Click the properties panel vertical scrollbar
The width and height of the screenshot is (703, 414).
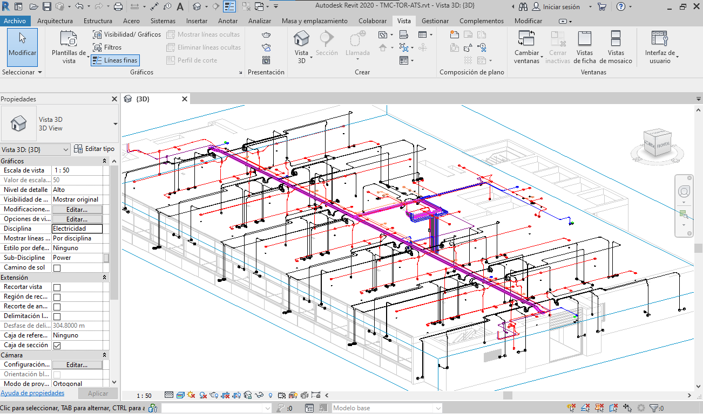(x=114, y=232)
